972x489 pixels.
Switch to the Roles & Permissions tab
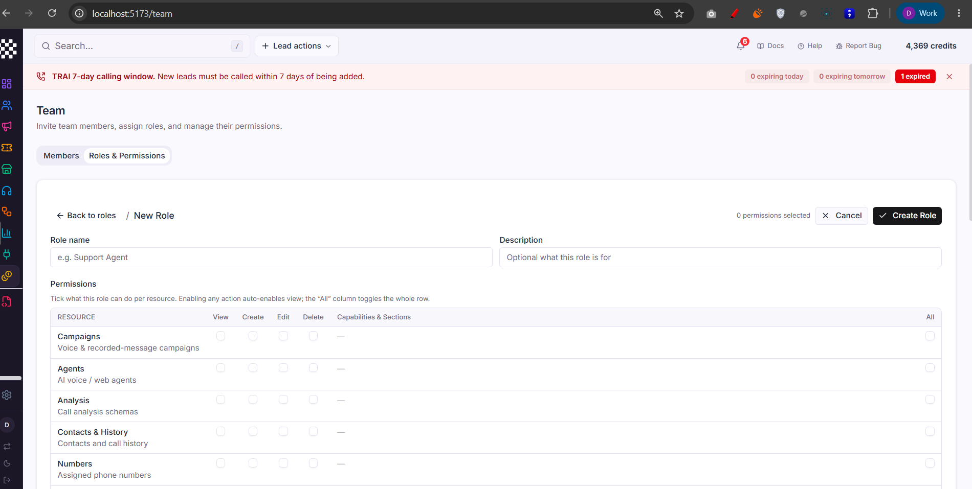click(x=127, y=156)
